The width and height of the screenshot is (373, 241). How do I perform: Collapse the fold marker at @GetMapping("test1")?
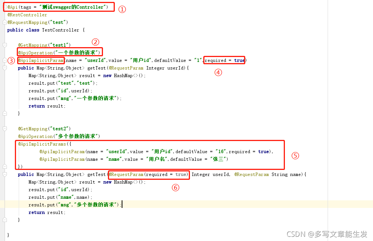pyautogui.click(x=5, y=45)
